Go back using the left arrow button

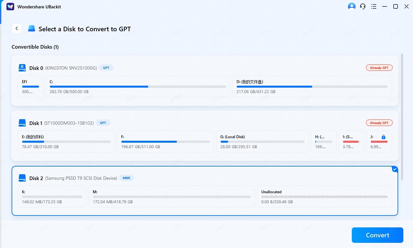(17, 28)
